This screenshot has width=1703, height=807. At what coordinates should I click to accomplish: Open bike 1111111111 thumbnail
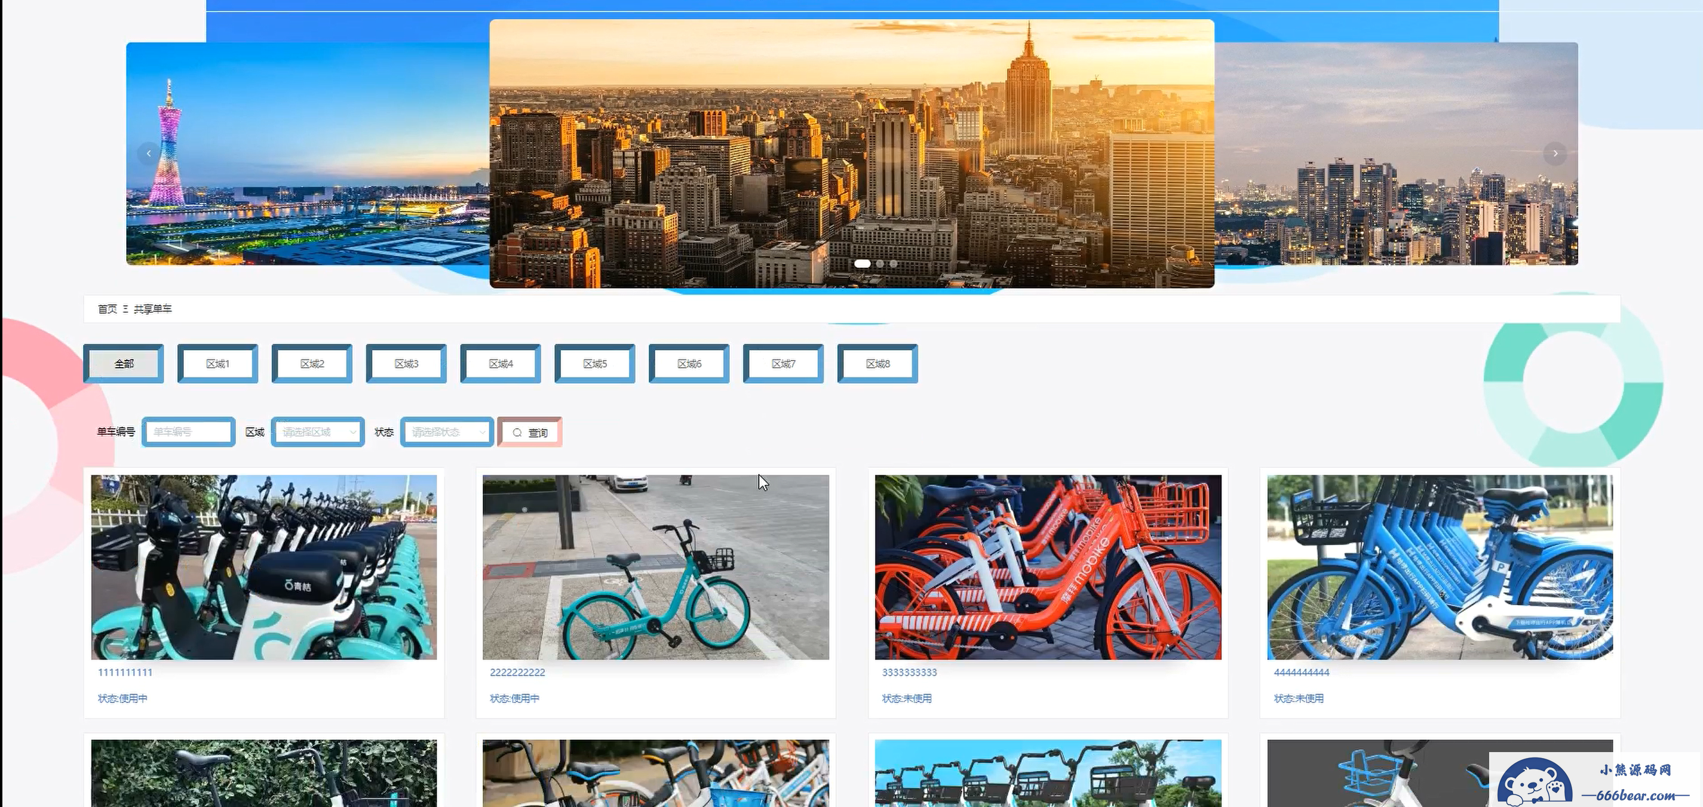[x=264, y=567]
